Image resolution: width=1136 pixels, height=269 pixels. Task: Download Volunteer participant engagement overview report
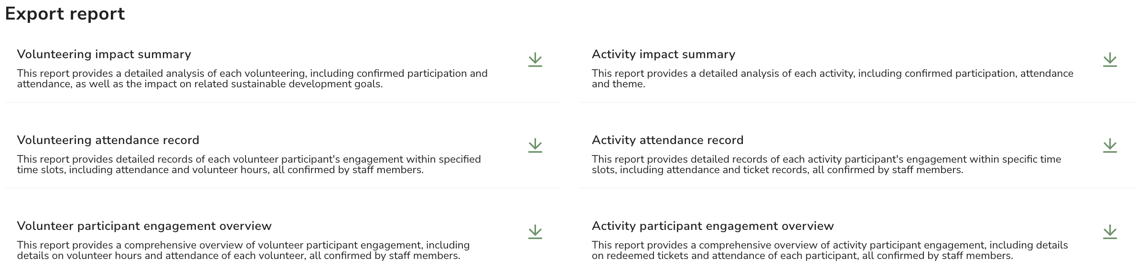(535, 232)
